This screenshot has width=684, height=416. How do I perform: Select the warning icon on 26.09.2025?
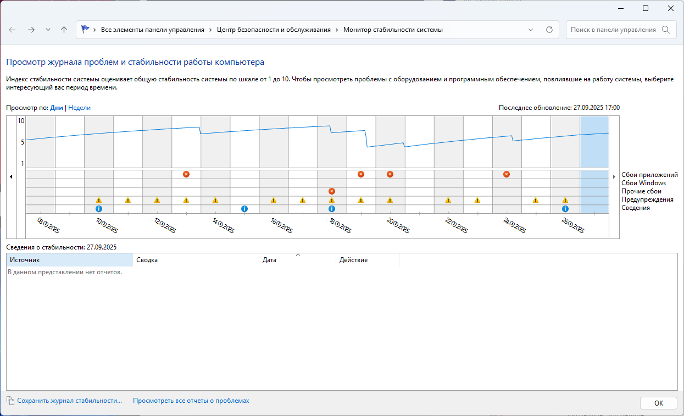pos(565,200)
